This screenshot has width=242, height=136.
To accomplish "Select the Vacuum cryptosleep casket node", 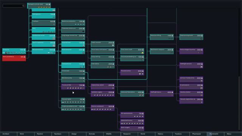I will tap(191, 101).
